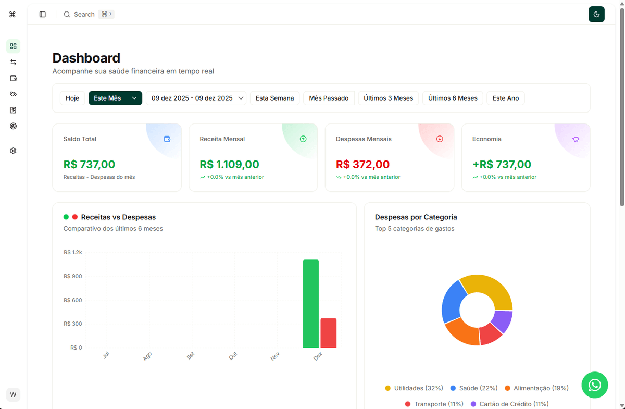The width and height of the screenshot is (625, 409).
Task: Select the Mês Passado button
Action: click(329, 98)
